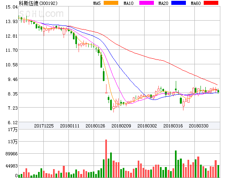Click the 20180126 date label
This screenshot has width=243, height=178.
[x=95, y=126]
